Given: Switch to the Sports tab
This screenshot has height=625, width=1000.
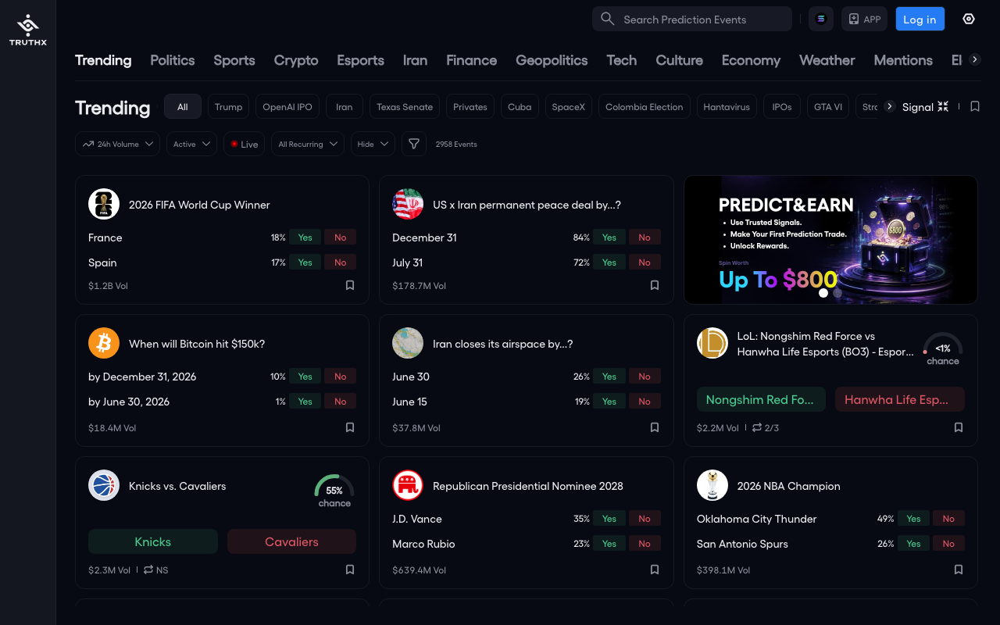Looking at the screenshot, I should coord(234,60).
